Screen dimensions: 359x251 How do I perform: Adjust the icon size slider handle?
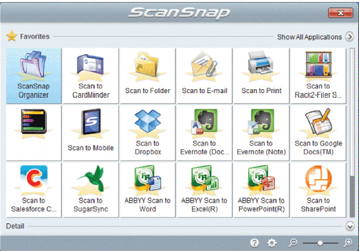click(x=320, y=243)
